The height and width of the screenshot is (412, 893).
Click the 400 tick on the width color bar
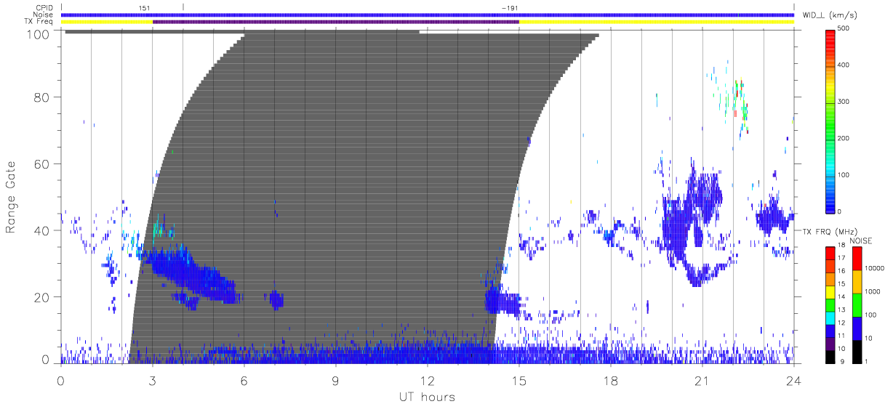point(844,65)
